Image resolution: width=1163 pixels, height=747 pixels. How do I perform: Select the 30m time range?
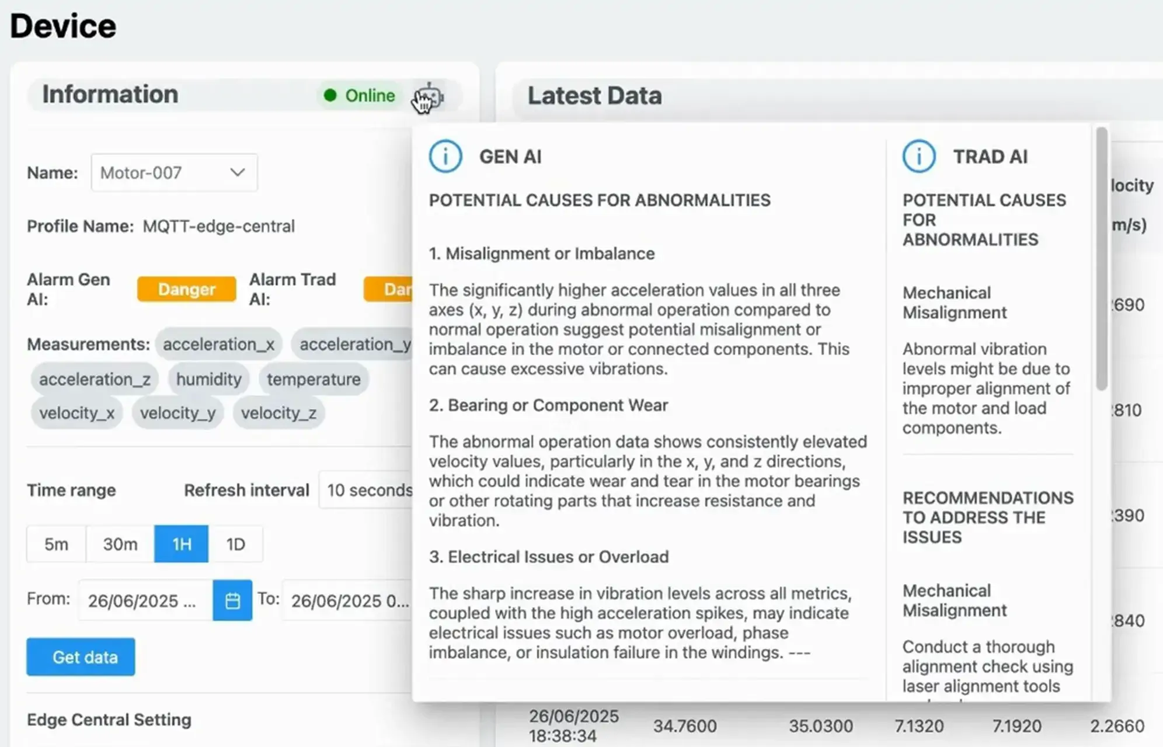tap(120, 544)
